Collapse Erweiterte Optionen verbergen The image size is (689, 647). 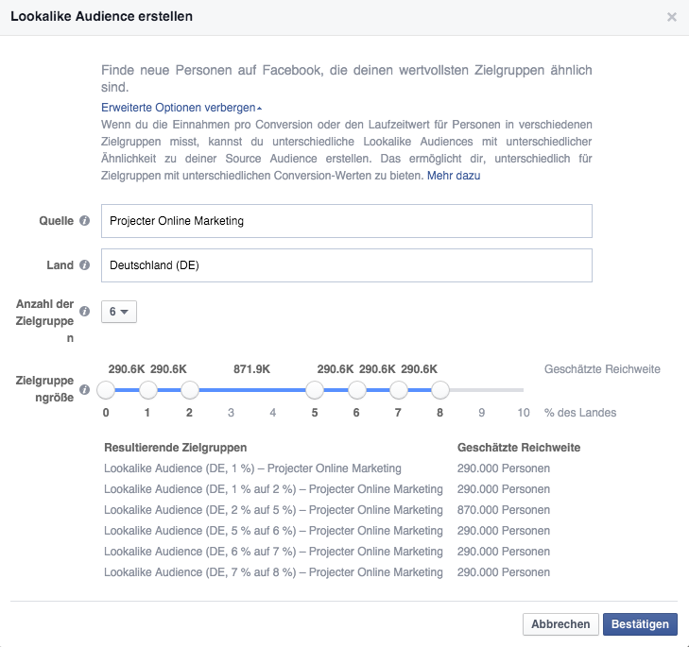(181, 108)
